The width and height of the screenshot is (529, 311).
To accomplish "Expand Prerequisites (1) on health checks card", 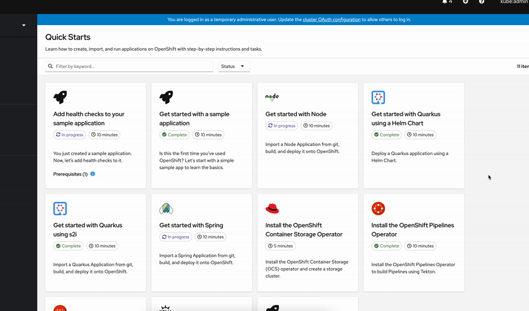I will click(x=71, y=174).
